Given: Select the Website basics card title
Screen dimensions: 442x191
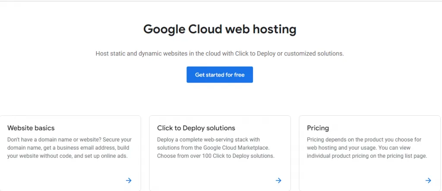Looking at the screenshot, I should (31, 128).
